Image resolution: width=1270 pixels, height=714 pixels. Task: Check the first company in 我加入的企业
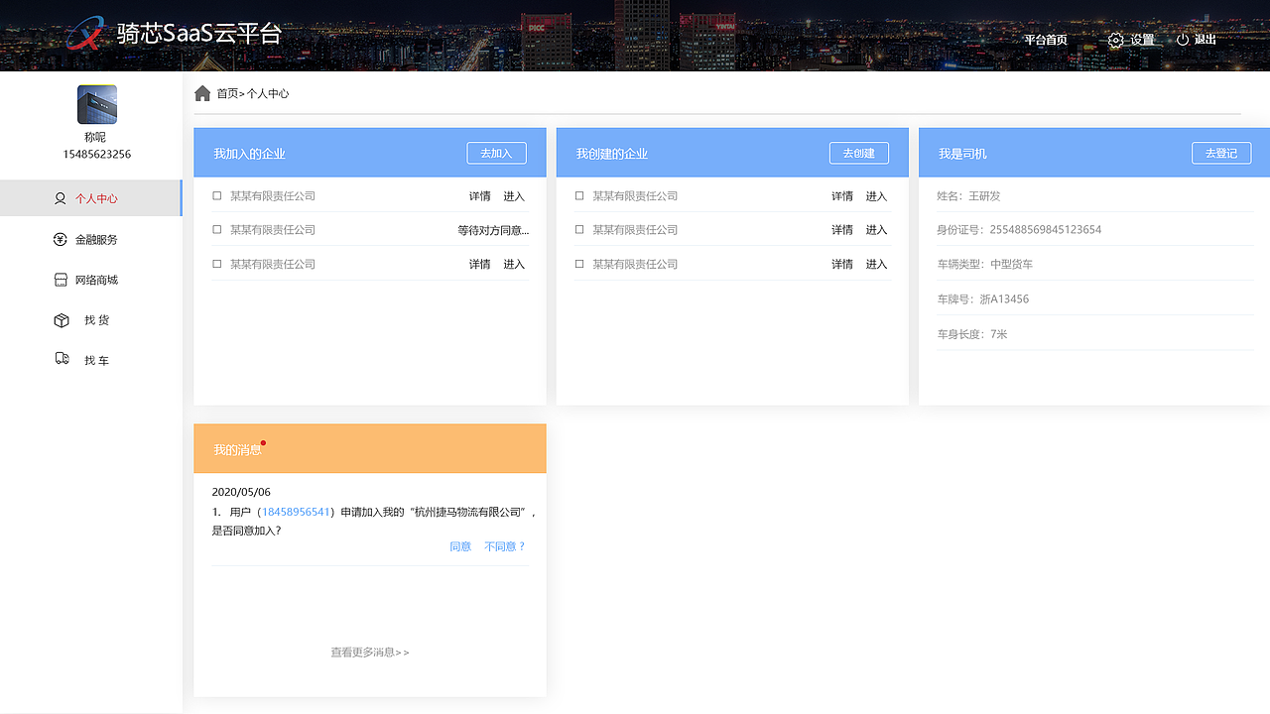click(x=216, y=195)
